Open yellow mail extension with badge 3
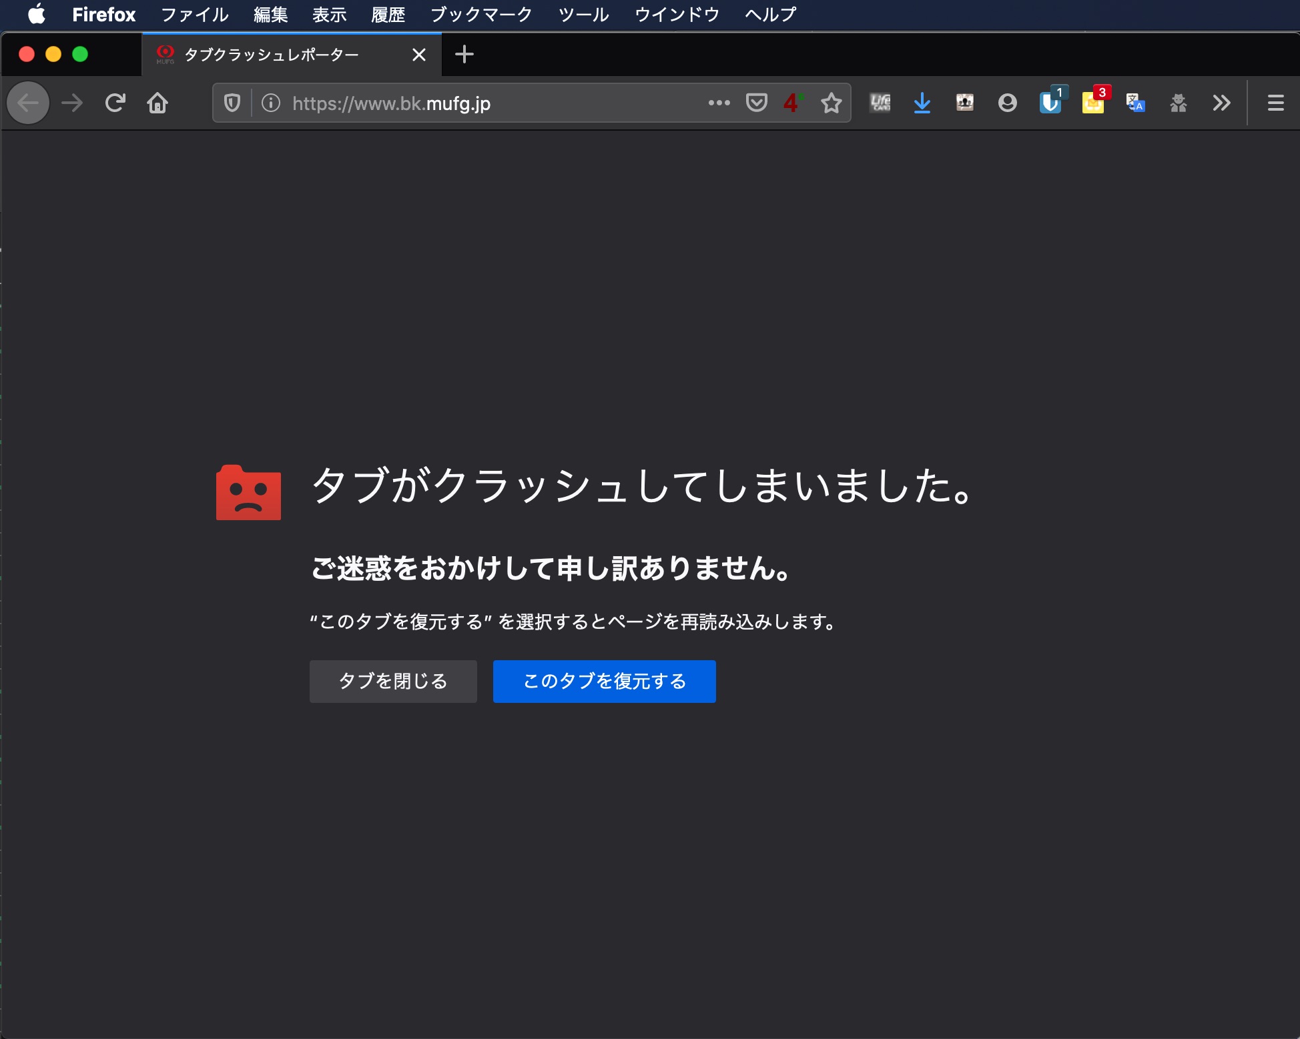 pos(1094,101)
